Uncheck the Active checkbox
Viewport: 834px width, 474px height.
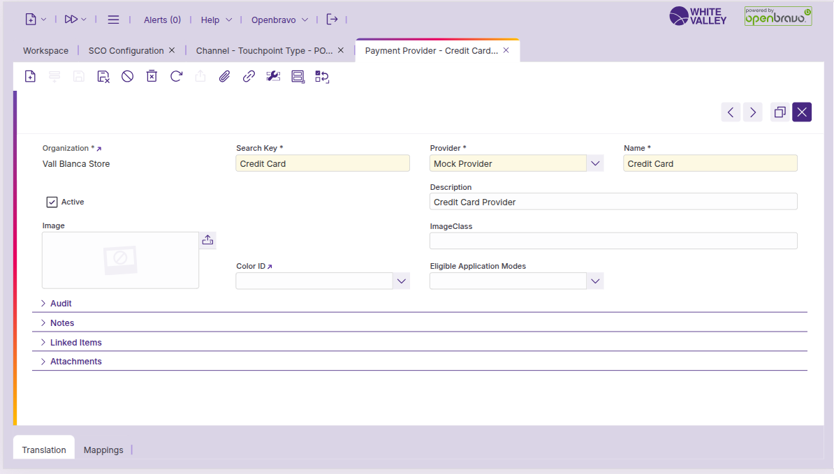(x=52, y=202)
